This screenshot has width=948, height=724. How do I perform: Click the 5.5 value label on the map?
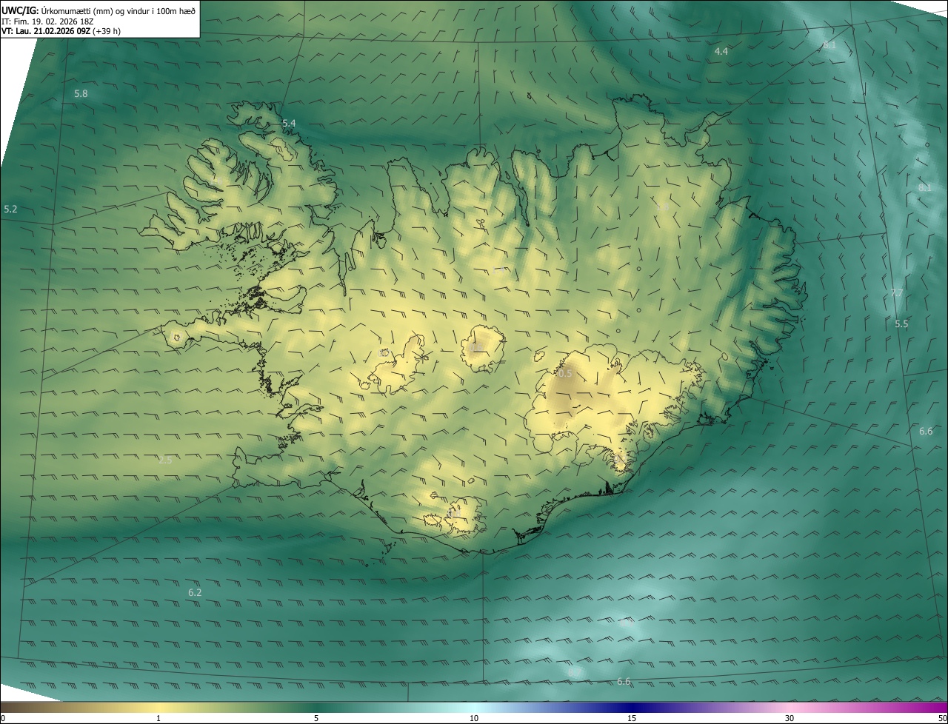pos(901,324)
